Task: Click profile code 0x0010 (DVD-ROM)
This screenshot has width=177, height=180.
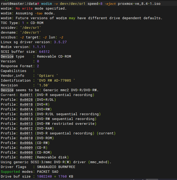Action: pos(26,138)
